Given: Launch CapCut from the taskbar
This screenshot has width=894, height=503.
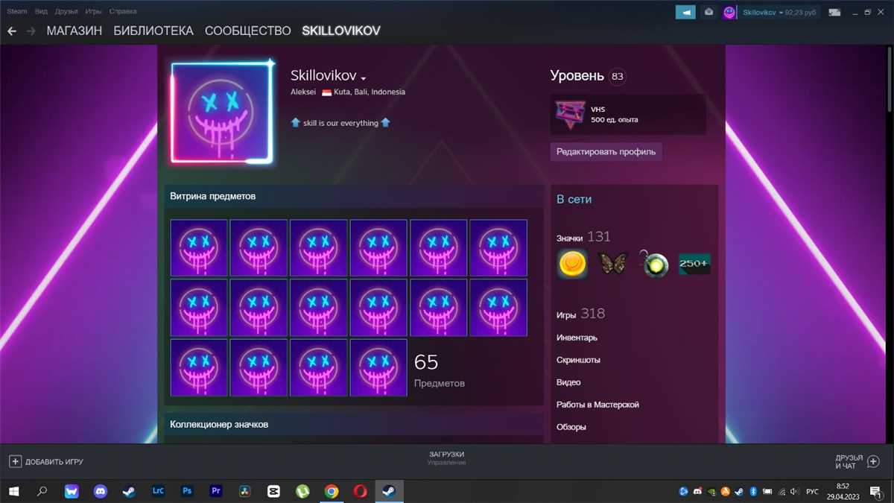Looking at the screenshot, I should tap(273, 491).
